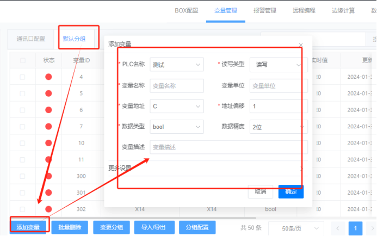Check the row with 变量ID 10
The image size is (377, 236).
coord(22,143)
